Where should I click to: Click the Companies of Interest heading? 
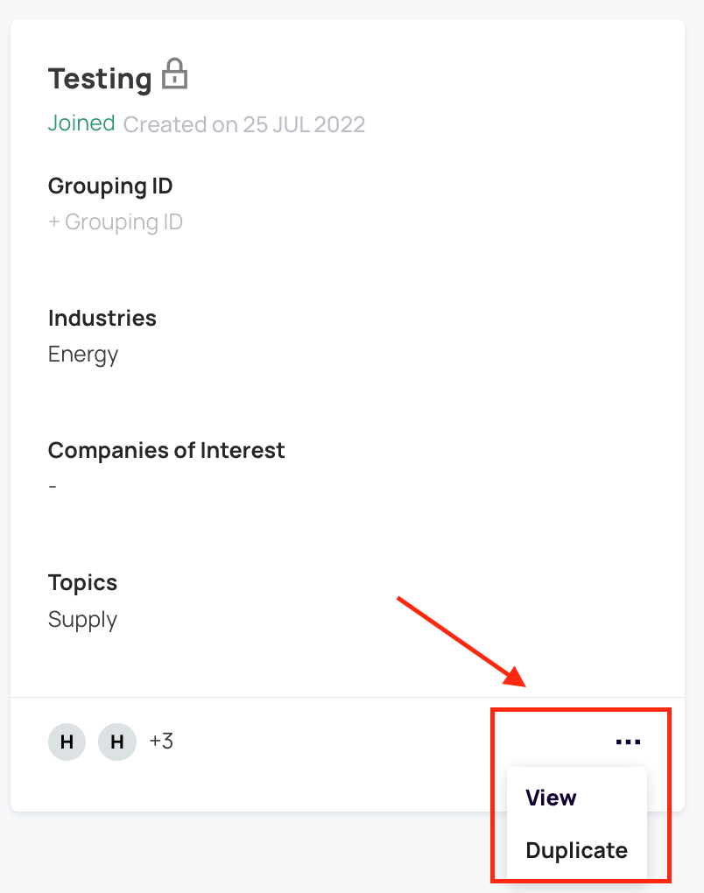pos(166,450)
